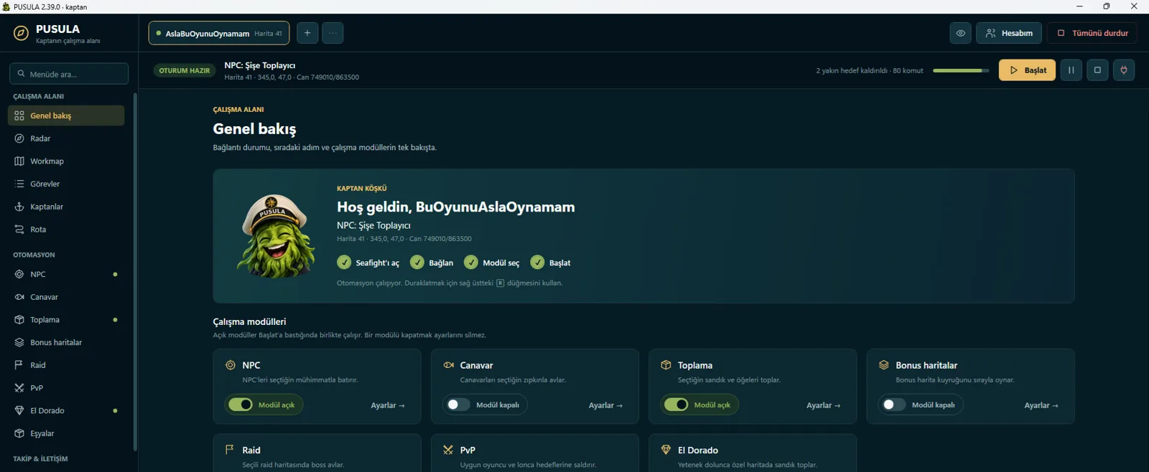
Task: Open Eşyalar in the sidebar
Action: (66, 434)
